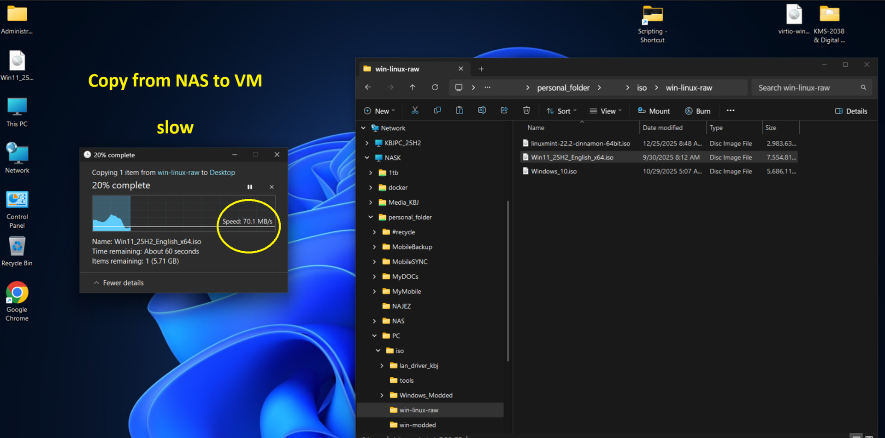Click the Rename icon in toolbar
The width and height of the screenshot is (885, 438).
click(482, 110)
